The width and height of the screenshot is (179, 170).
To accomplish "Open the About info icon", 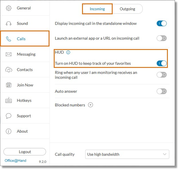I will tap(9, 131).
